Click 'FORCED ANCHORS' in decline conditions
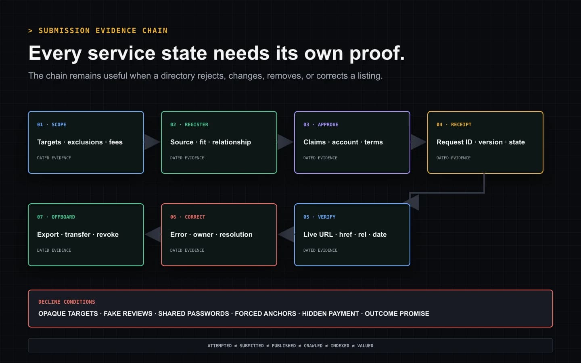Viewport: 581px width, 363px height. click(x=265, y=314)
